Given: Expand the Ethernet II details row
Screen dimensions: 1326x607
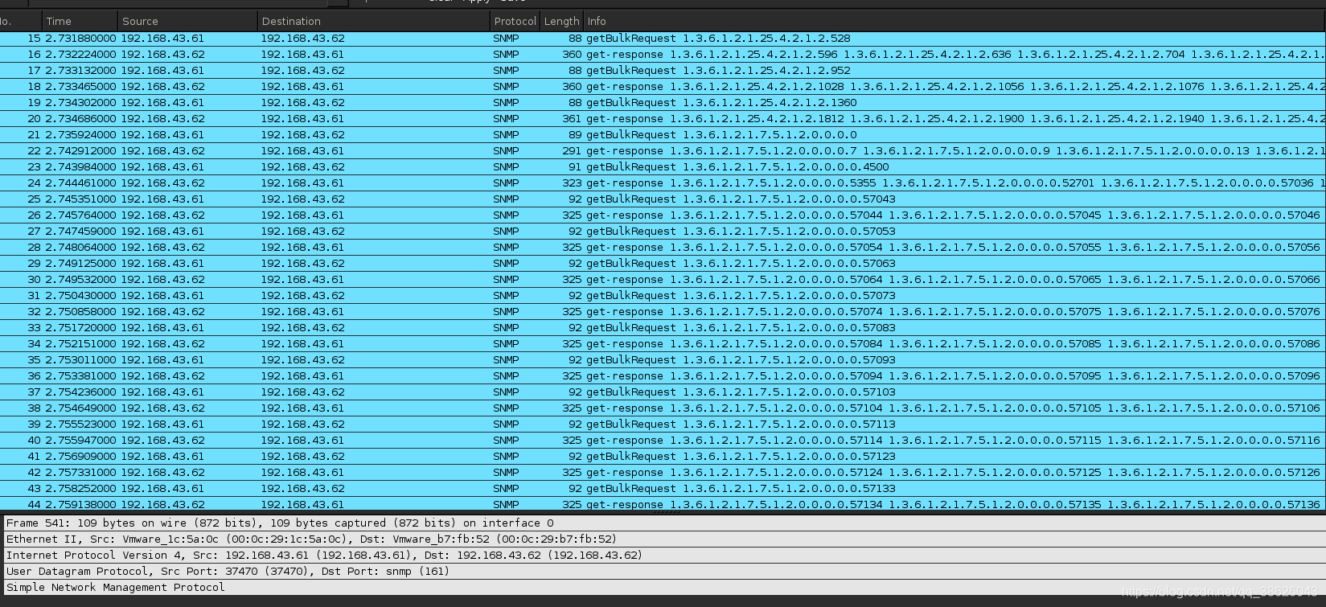Looking at the screenshot, I should click(663, 539).
